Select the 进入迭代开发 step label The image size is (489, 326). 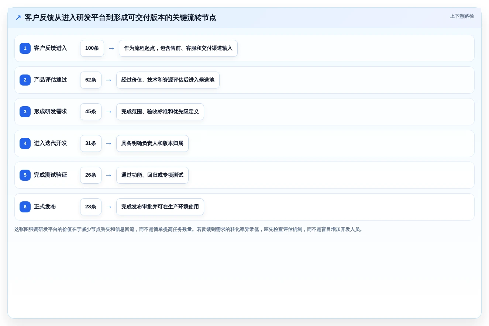pyautogui.click(x=51, y=143)
